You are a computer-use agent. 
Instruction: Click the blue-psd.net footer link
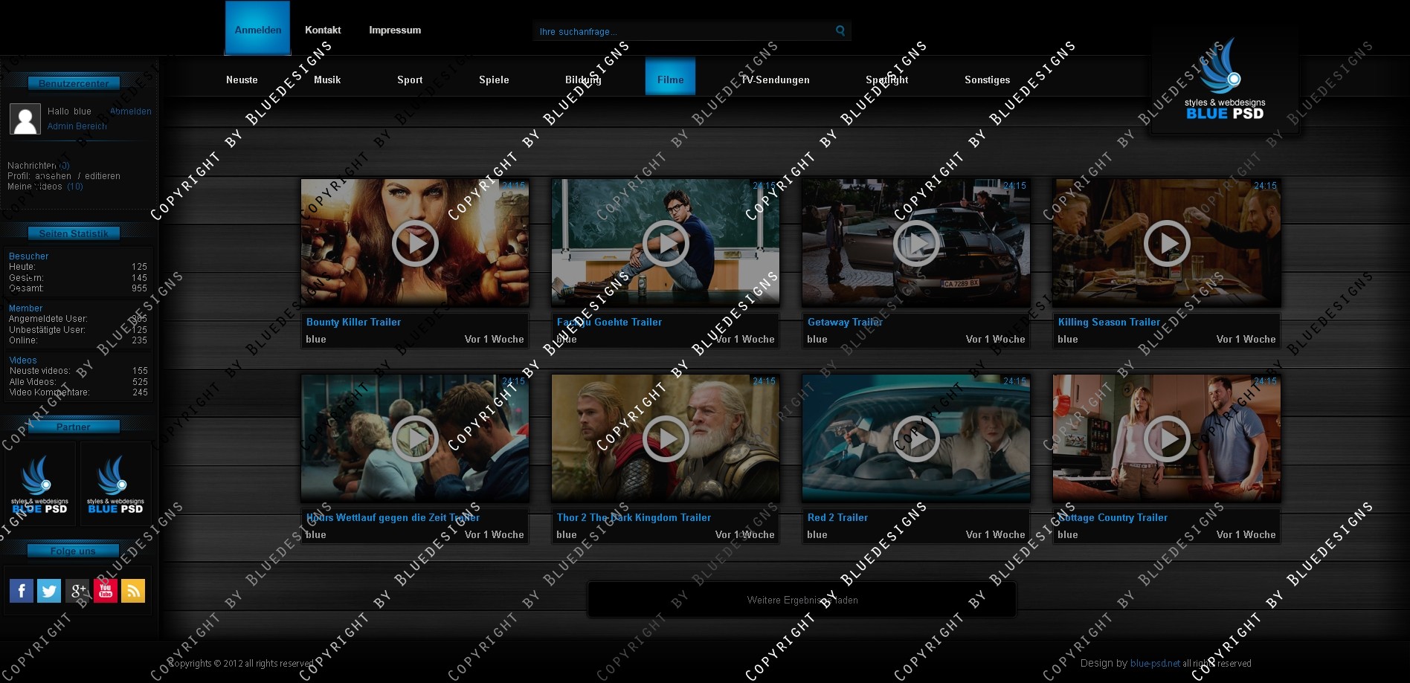click(1155, 663)
